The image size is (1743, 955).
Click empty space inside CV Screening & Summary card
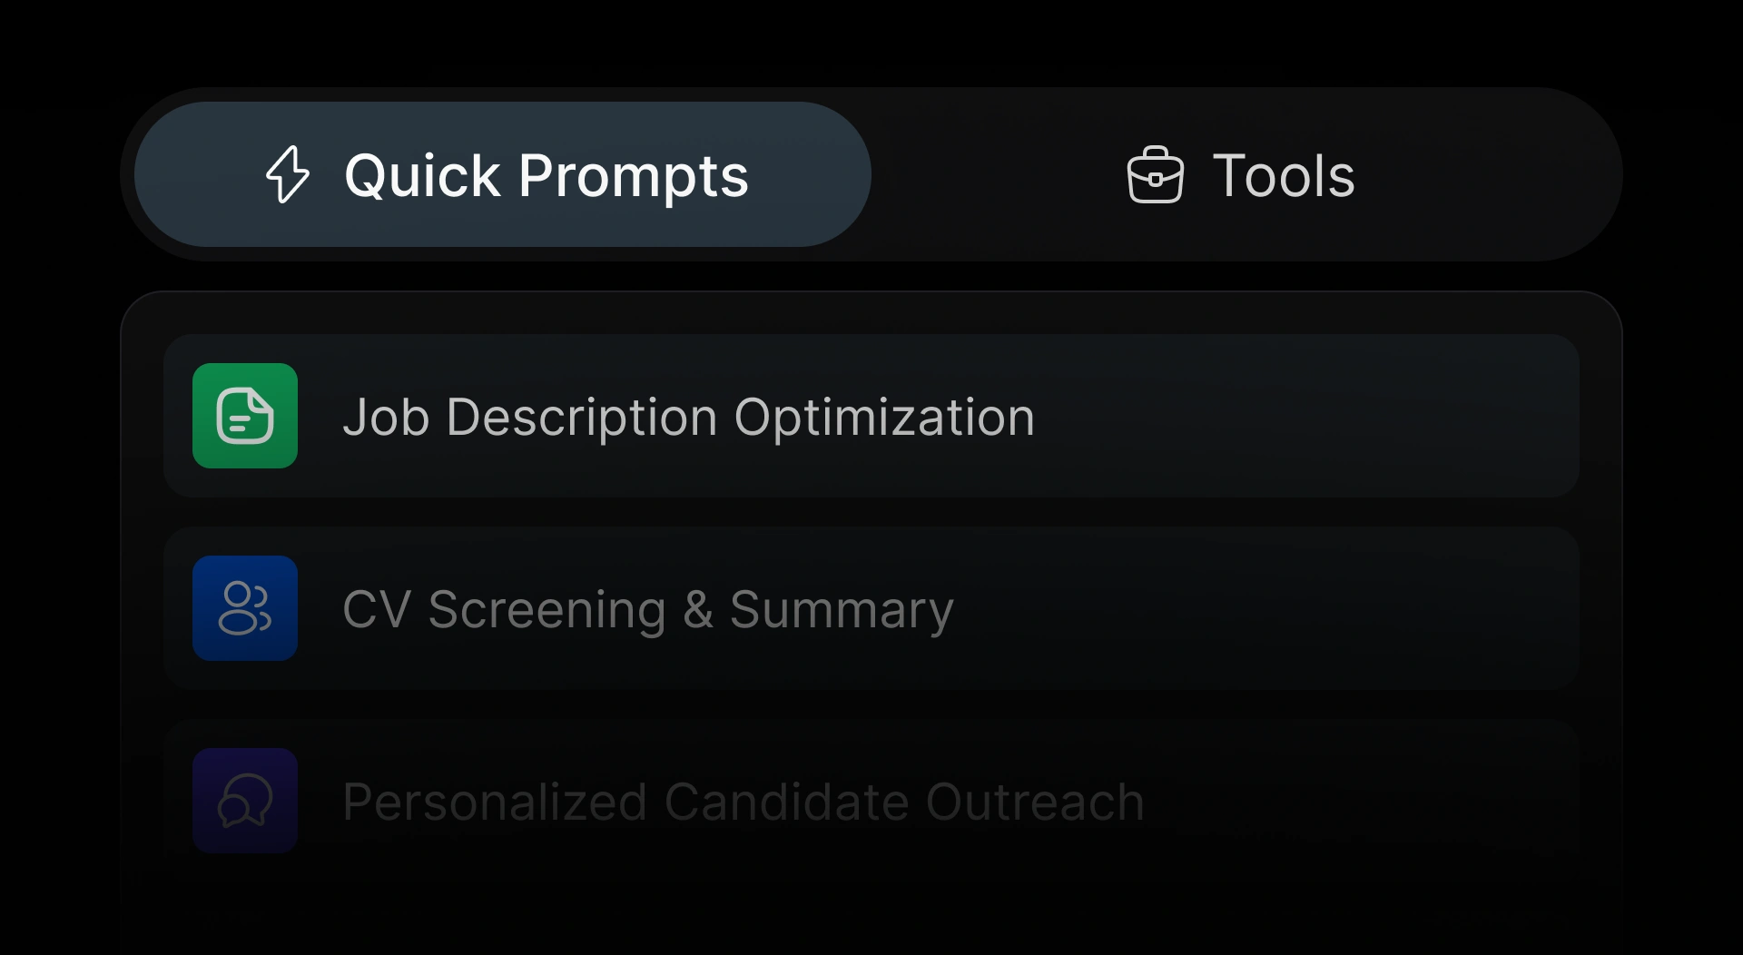[1271, 608]
